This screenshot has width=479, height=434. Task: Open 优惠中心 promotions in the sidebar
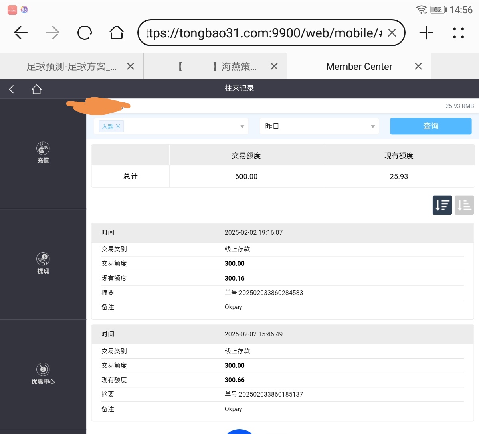tap(43, 374)
